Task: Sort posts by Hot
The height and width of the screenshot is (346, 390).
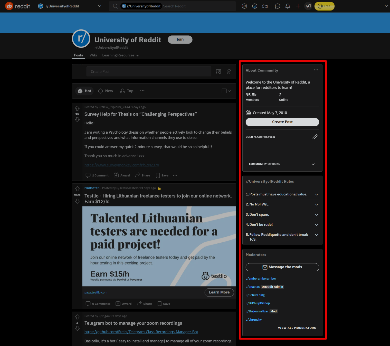Action: click(85, 91)
